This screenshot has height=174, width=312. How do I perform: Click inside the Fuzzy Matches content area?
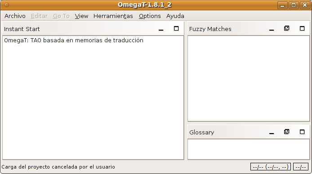(x=249, y=78)
